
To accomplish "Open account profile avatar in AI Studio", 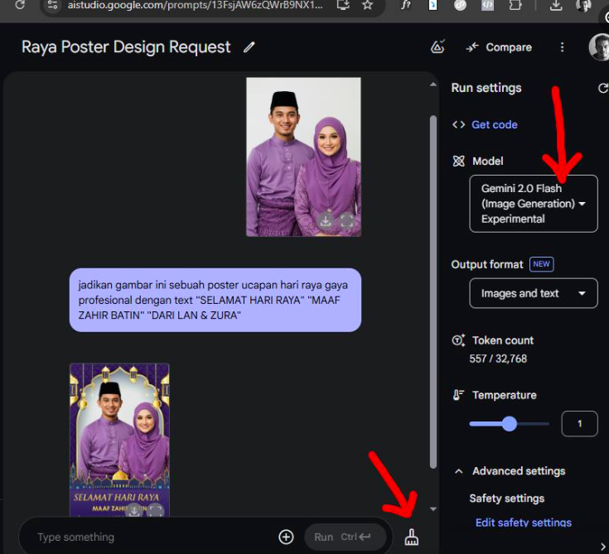I will point(599,47).
